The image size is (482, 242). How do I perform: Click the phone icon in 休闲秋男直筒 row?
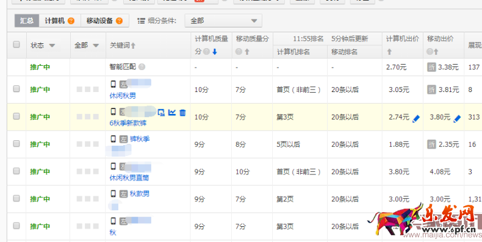coord(113,166)
